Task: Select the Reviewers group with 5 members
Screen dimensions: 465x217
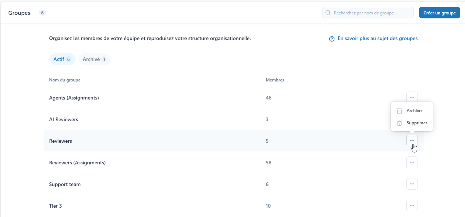Action: [60, 141]
